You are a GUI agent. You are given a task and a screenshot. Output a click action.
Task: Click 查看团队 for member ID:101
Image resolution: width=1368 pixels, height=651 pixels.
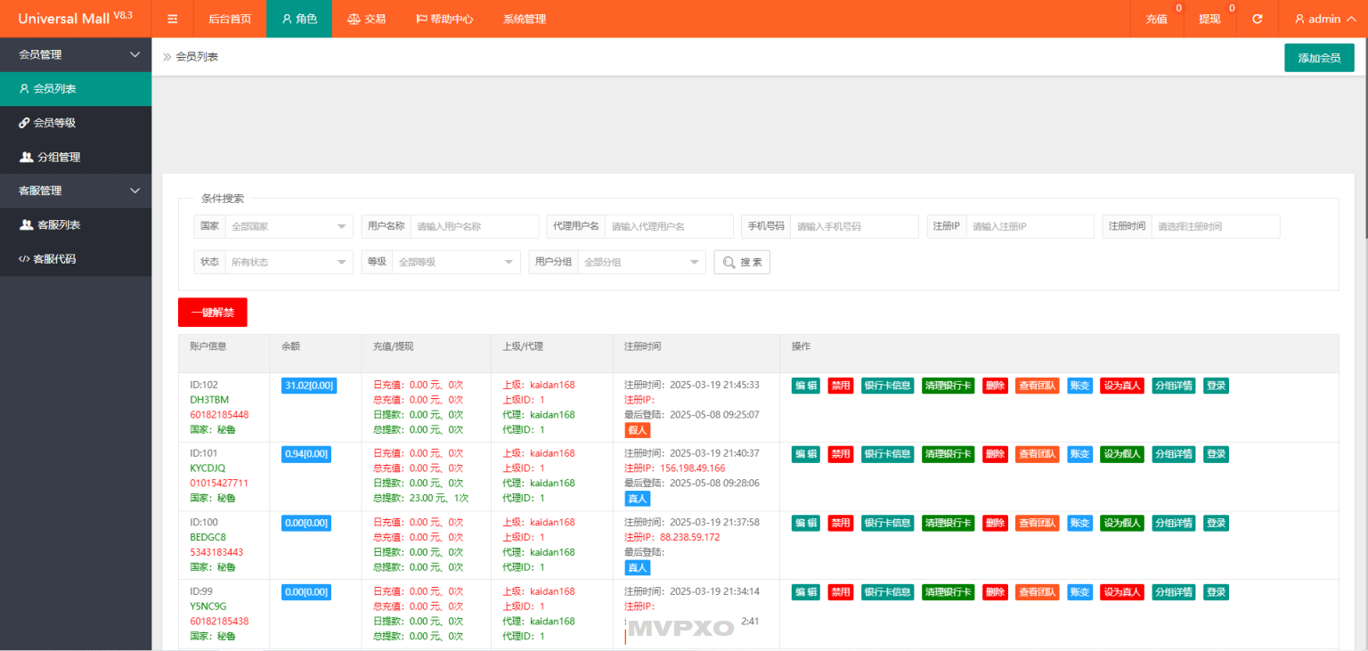[x=1038, y=454]
